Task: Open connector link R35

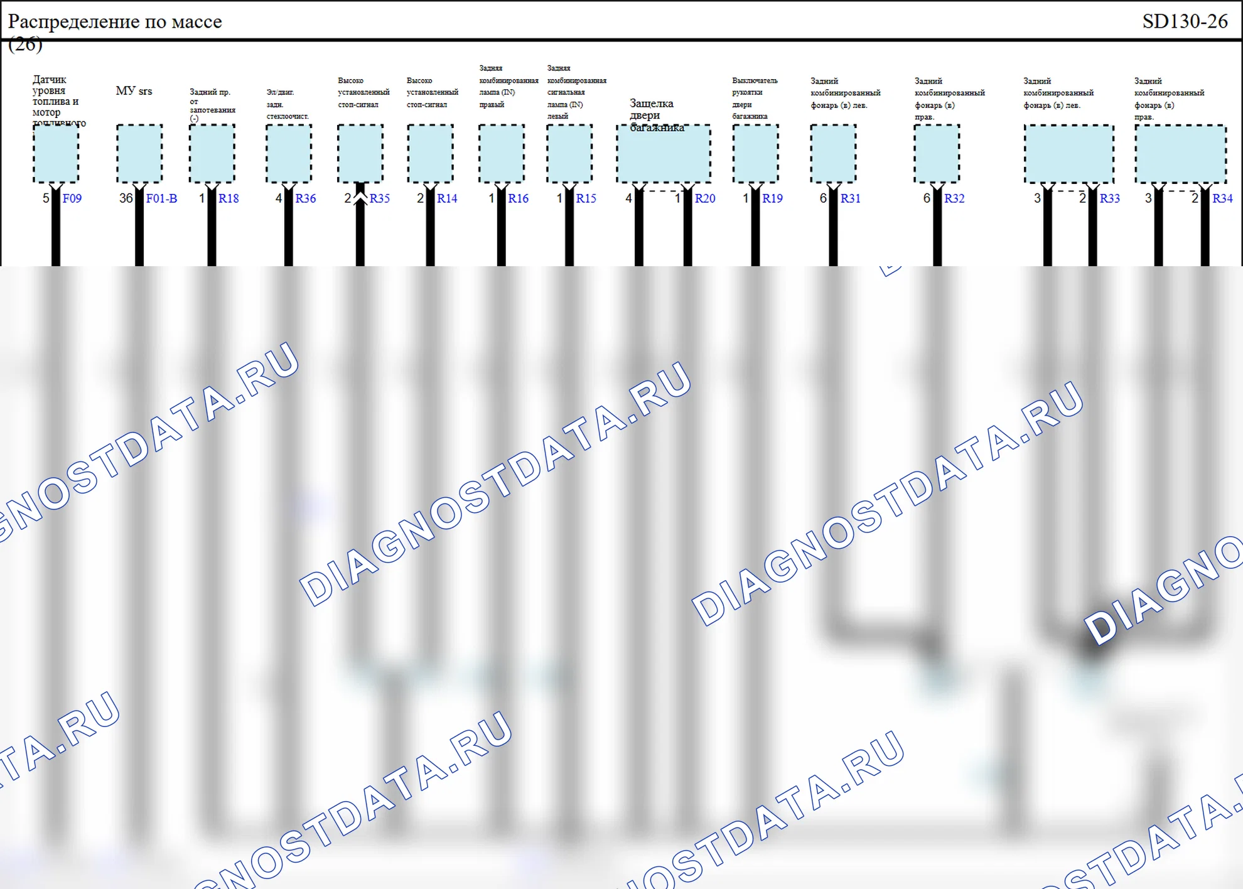Action: (380, 198)
